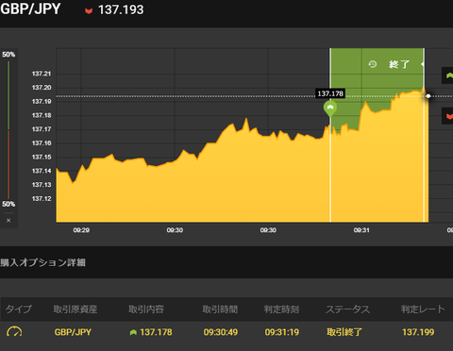Click the current price dot at chart end
The width and height of the screenshot is (453, 351).
(428, 96)
